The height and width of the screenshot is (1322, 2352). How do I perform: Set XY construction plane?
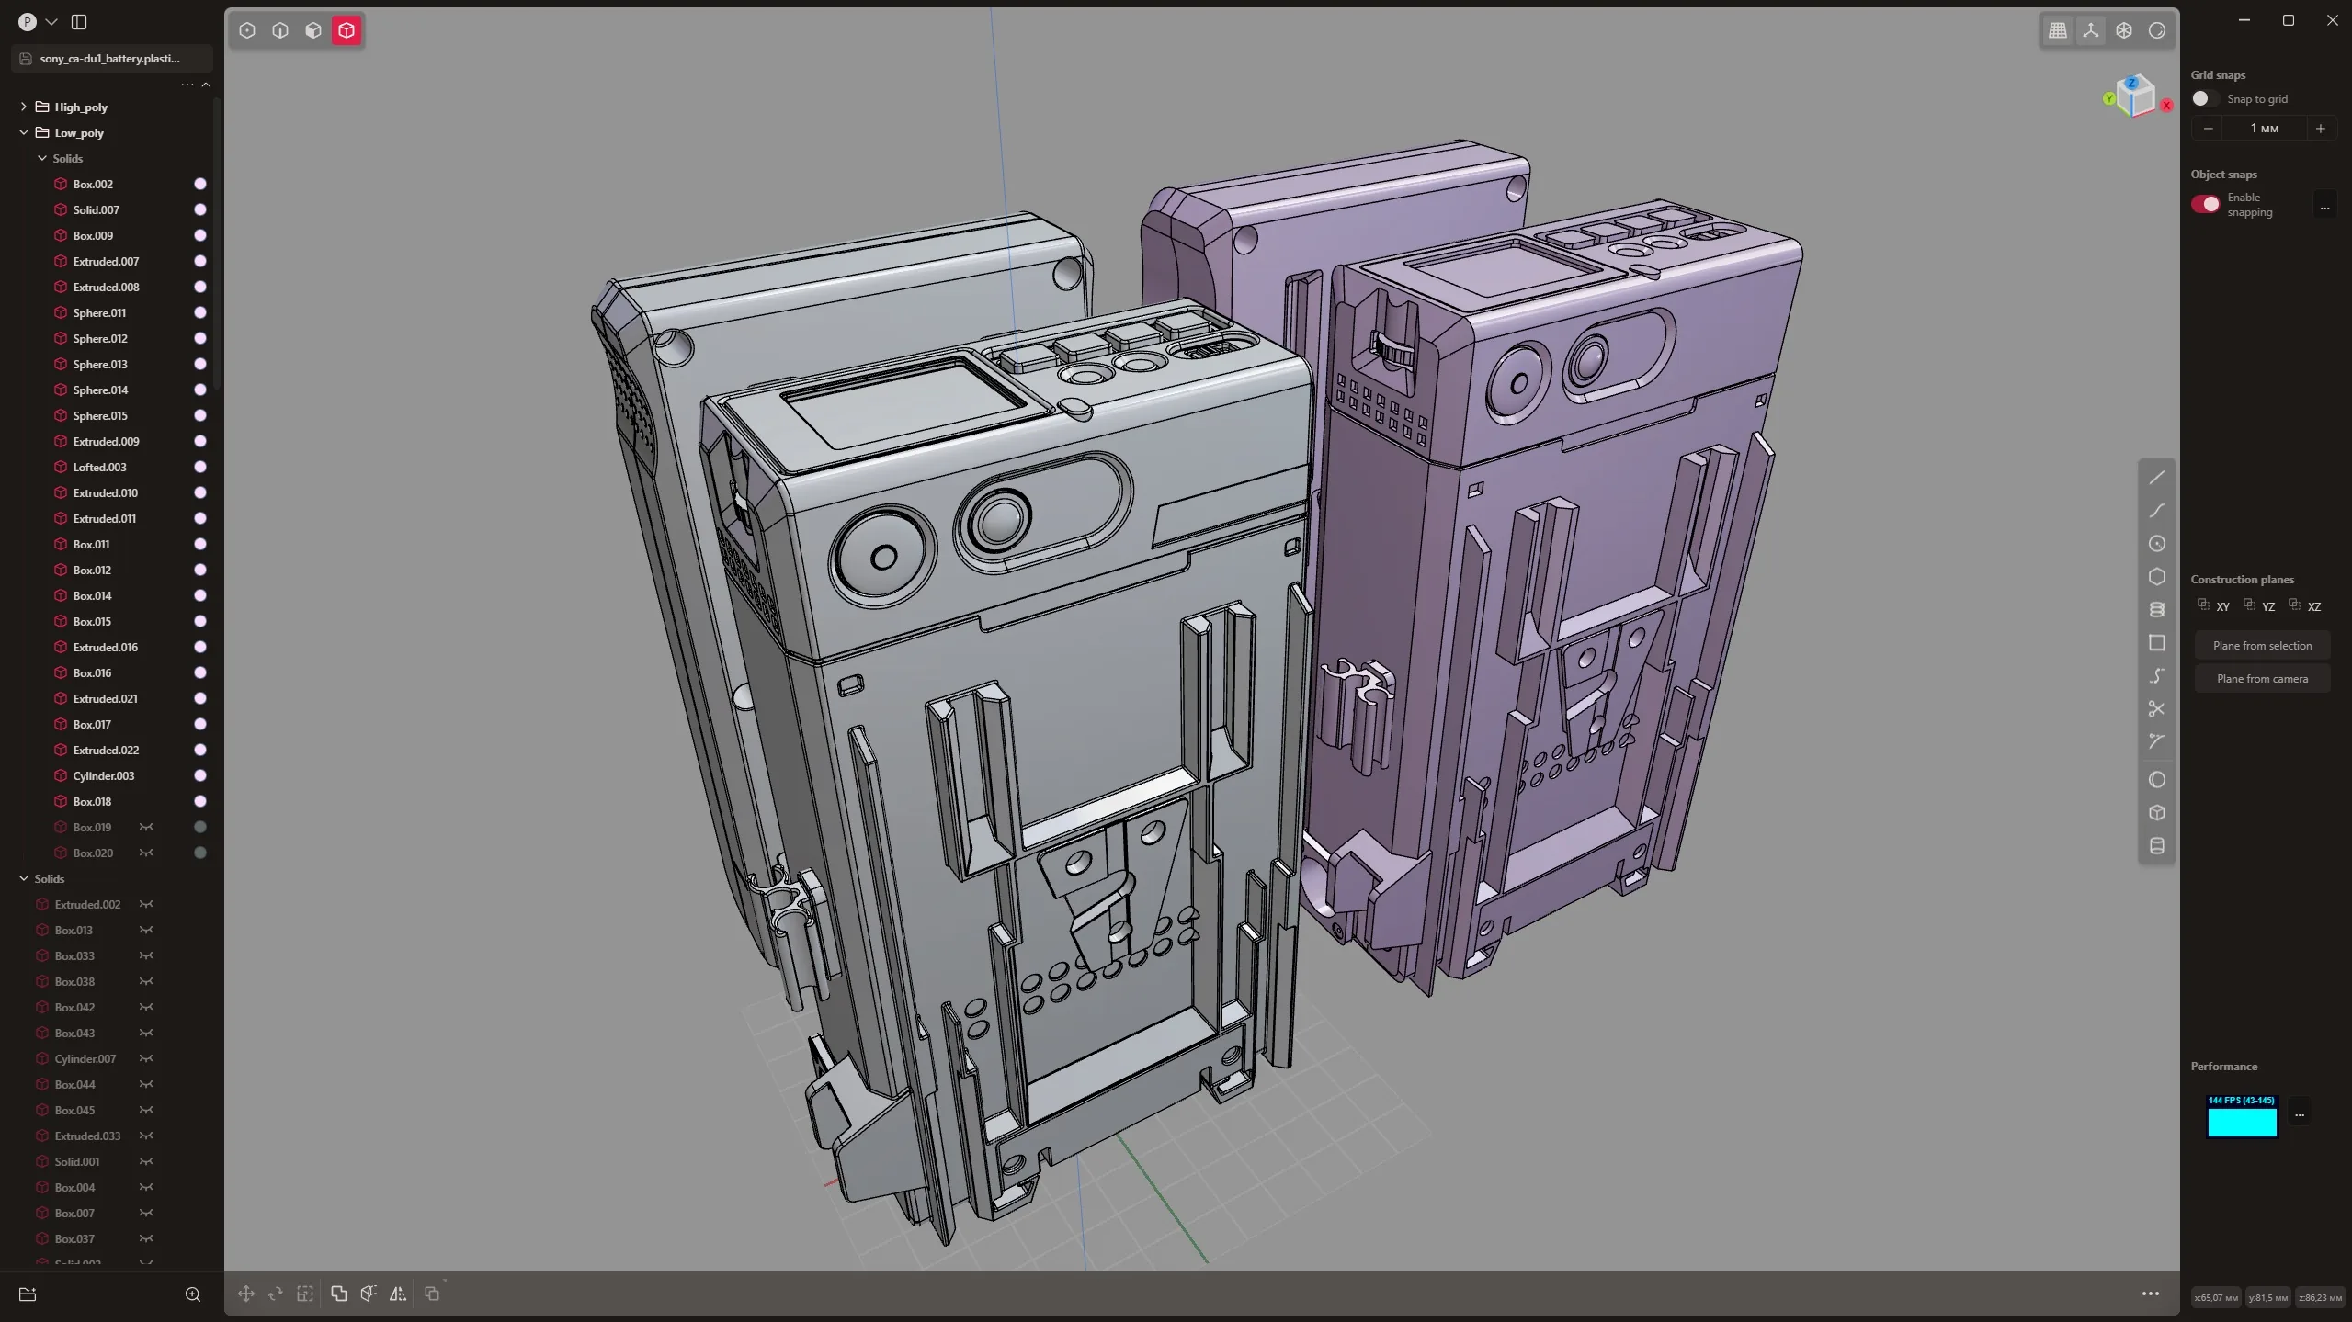pos(2213,605)
